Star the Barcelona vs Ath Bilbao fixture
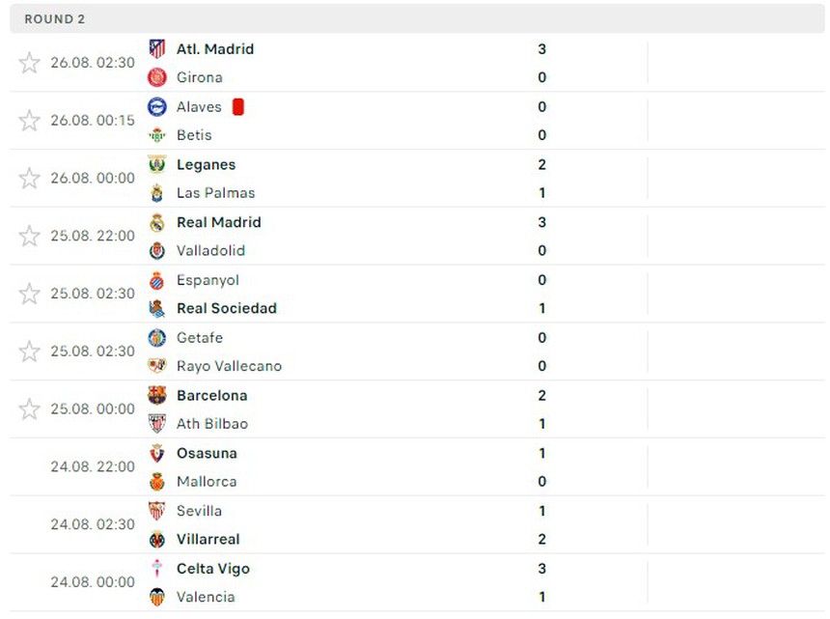Image resolution: width=830 pixels, height=619 pixels. (30, 408)
